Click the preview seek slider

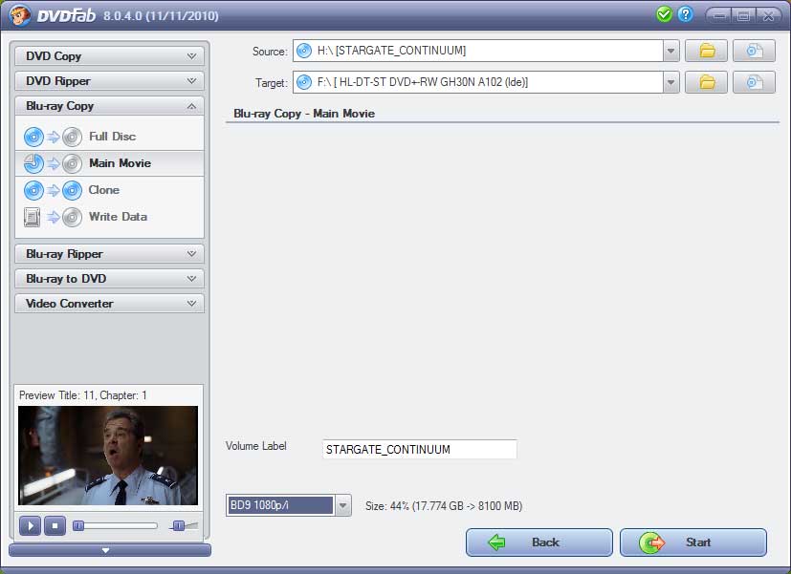116,526
